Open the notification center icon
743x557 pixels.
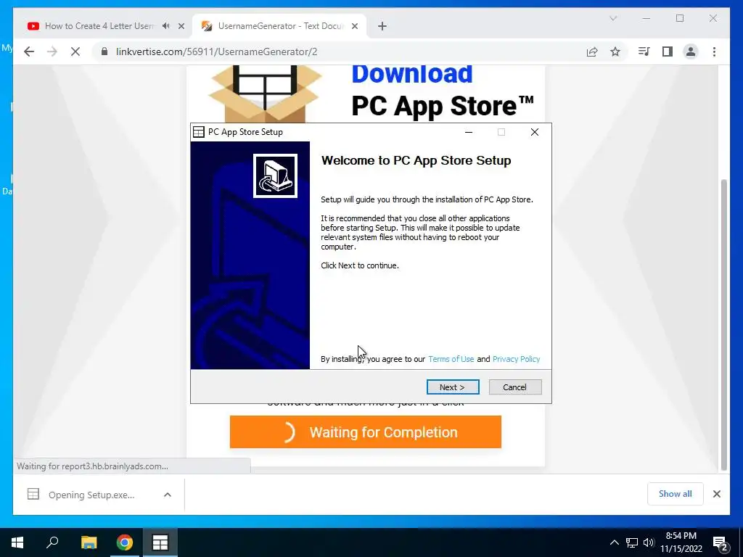(721, 542)
